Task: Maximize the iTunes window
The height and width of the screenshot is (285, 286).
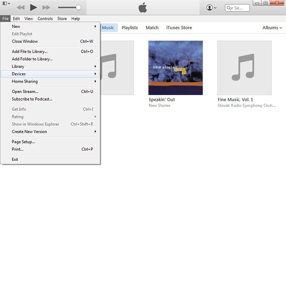Action: [265, 3]
